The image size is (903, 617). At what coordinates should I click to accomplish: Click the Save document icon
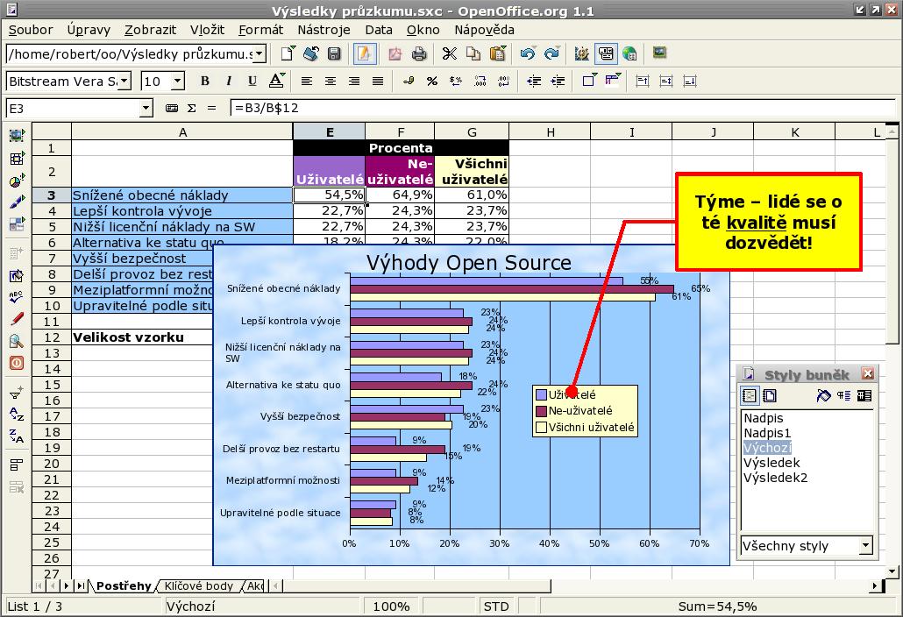click(334, 54)
